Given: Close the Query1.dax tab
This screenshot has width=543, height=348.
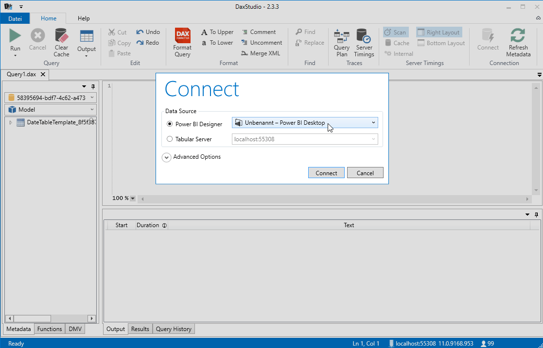Looking at the screenshot, I should pyautogui.click(x=43, y=74).
